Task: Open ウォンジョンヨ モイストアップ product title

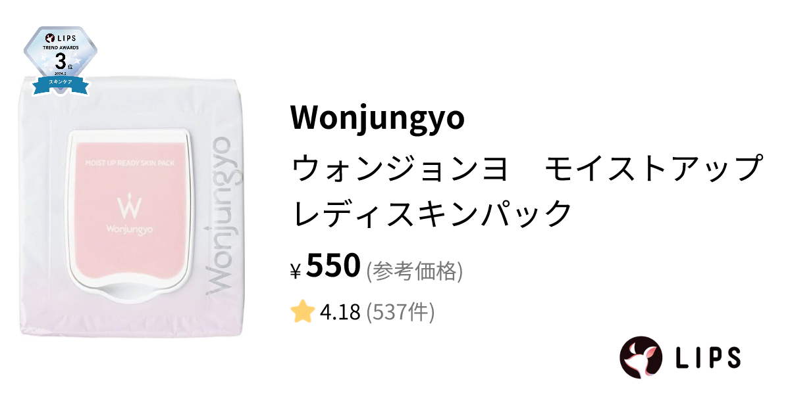Action: (x=526, y=169)
